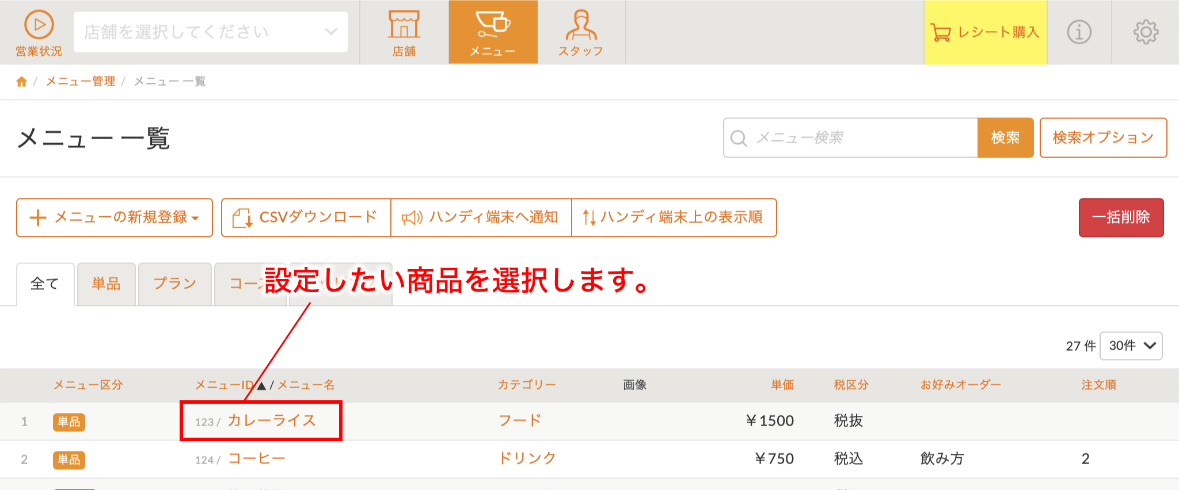Screen dimensions: 1179x490
Task: Click the info circle icon
Action: [1079, 32]
